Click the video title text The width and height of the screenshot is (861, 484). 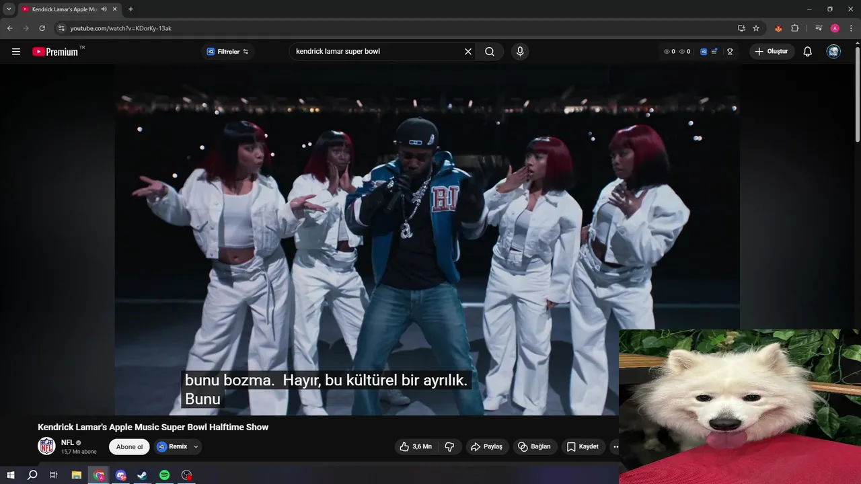[x=153, y=427]
